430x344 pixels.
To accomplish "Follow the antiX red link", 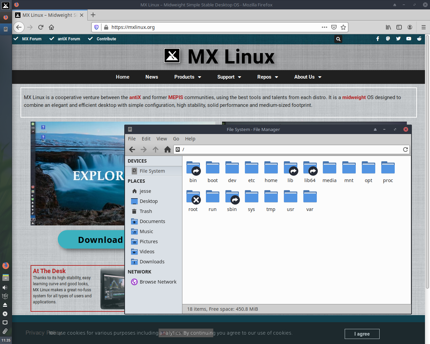I will click(135, 97).
